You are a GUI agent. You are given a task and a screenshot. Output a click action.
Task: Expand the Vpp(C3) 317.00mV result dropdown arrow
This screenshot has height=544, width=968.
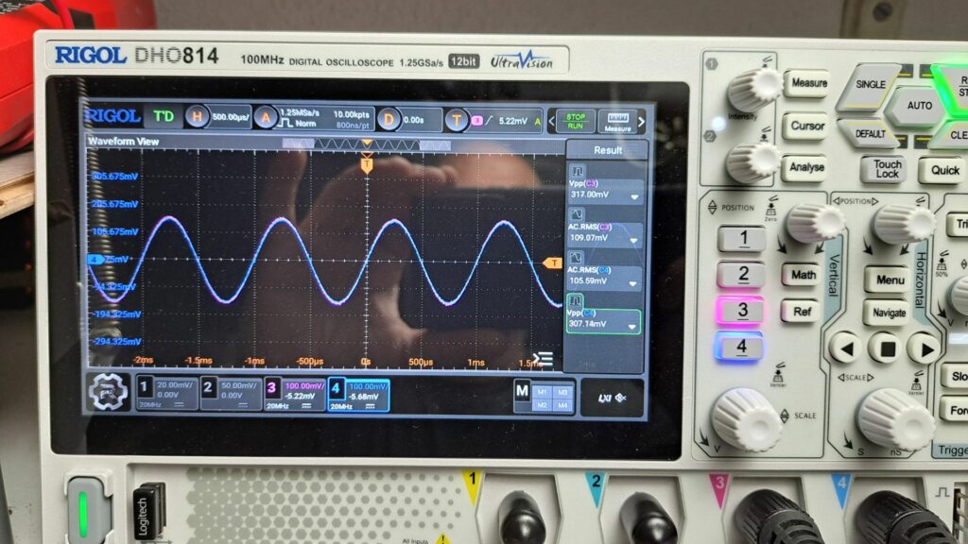[634, 196]
